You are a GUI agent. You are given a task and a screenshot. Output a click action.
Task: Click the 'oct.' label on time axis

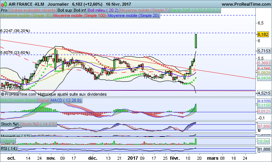click(x=11, y=158)
